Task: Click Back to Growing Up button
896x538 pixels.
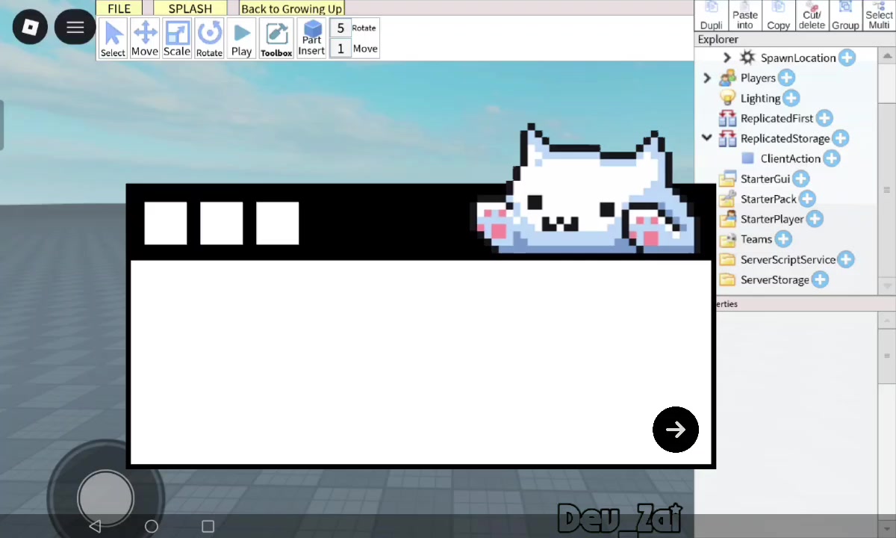Action: click(x=291, y=8)
